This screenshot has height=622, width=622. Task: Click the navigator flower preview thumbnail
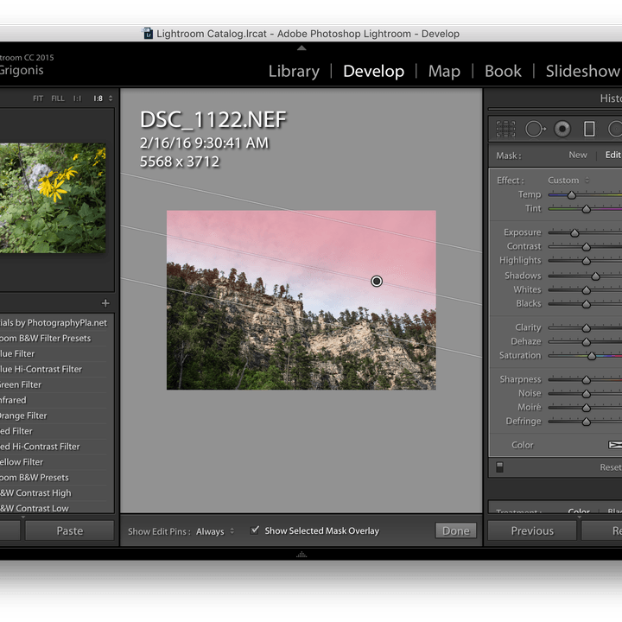click(53, 198)
